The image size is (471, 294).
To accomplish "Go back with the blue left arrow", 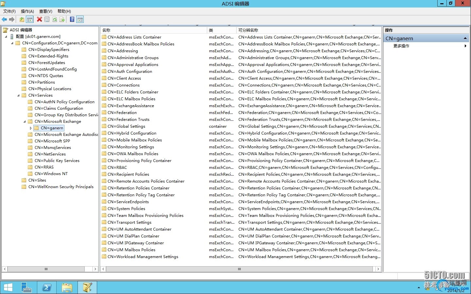I will click(4, 20).
